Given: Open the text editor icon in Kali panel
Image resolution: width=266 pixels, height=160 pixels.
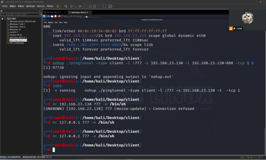Looking at the screenshot, I should (x=55, y=16).
